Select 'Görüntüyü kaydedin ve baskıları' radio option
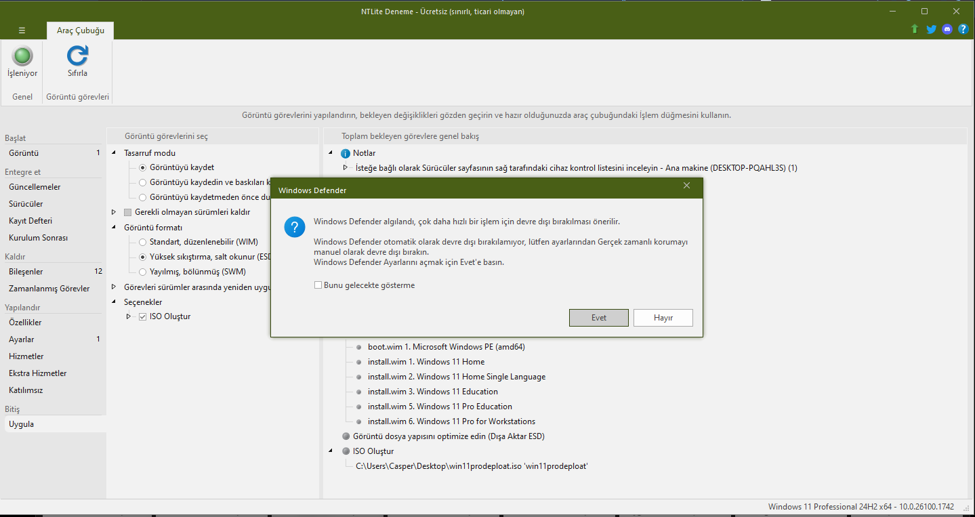The image size is (975, 517). pos(142,182)
